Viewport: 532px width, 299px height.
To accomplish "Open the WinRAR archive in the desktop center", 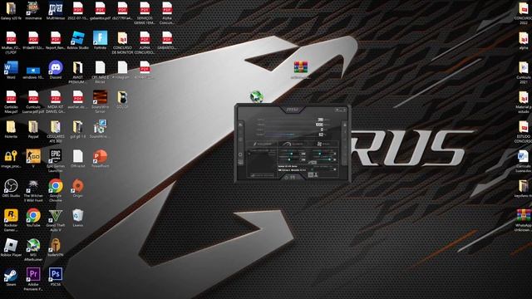I will point(301,70).
